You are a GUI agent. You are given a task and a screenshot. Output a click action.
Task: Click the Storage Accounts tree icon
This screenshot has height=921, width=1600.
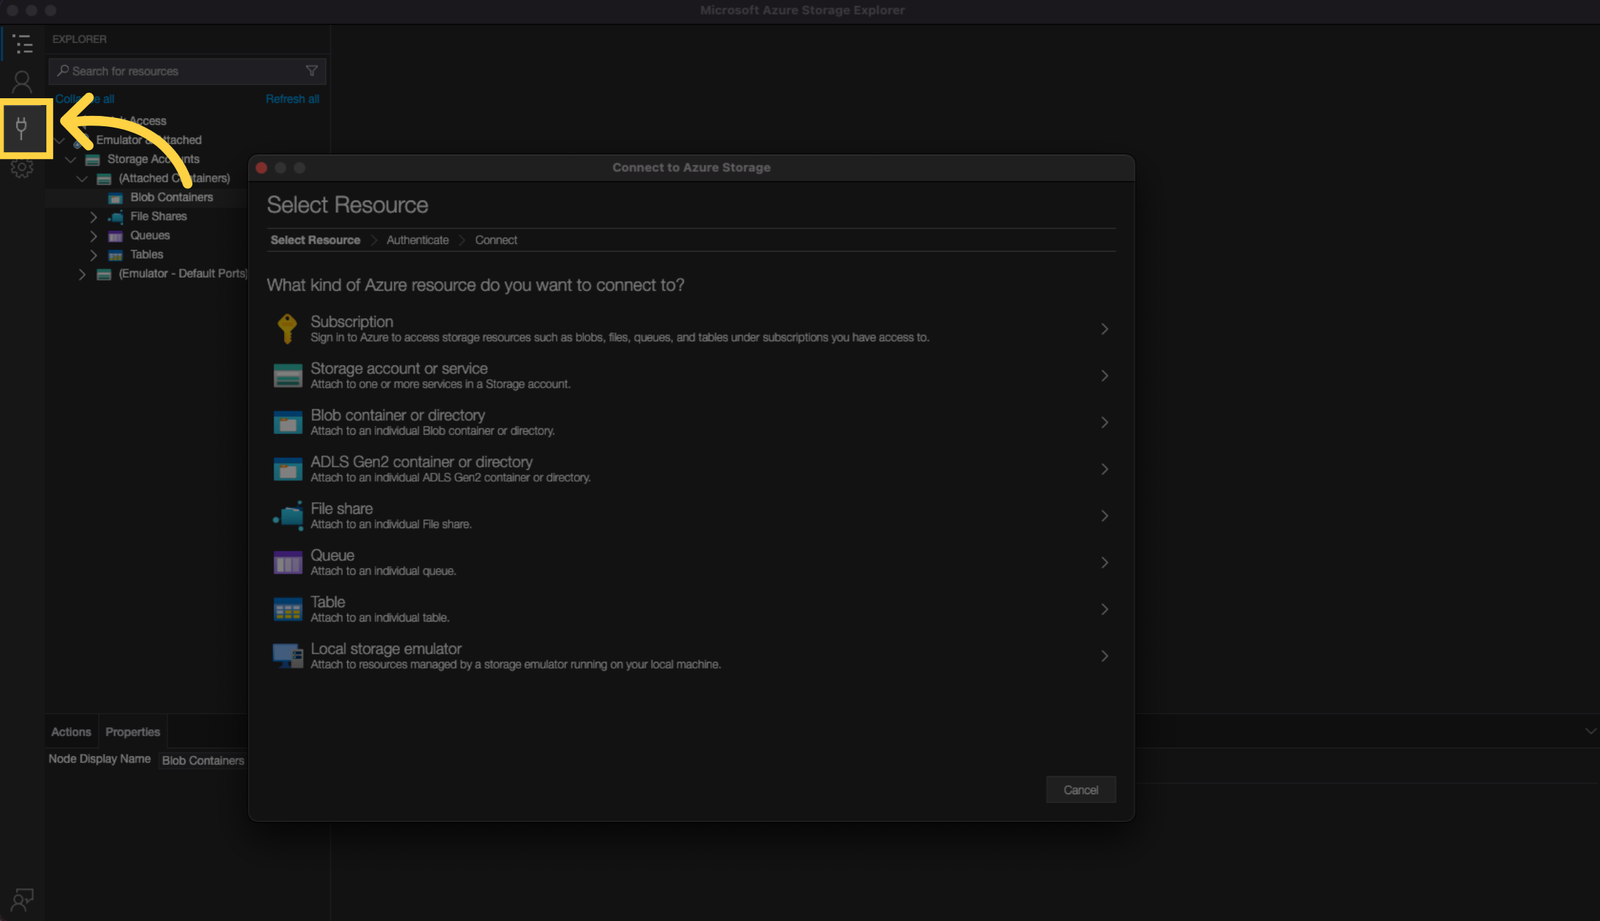pos(93,160)
